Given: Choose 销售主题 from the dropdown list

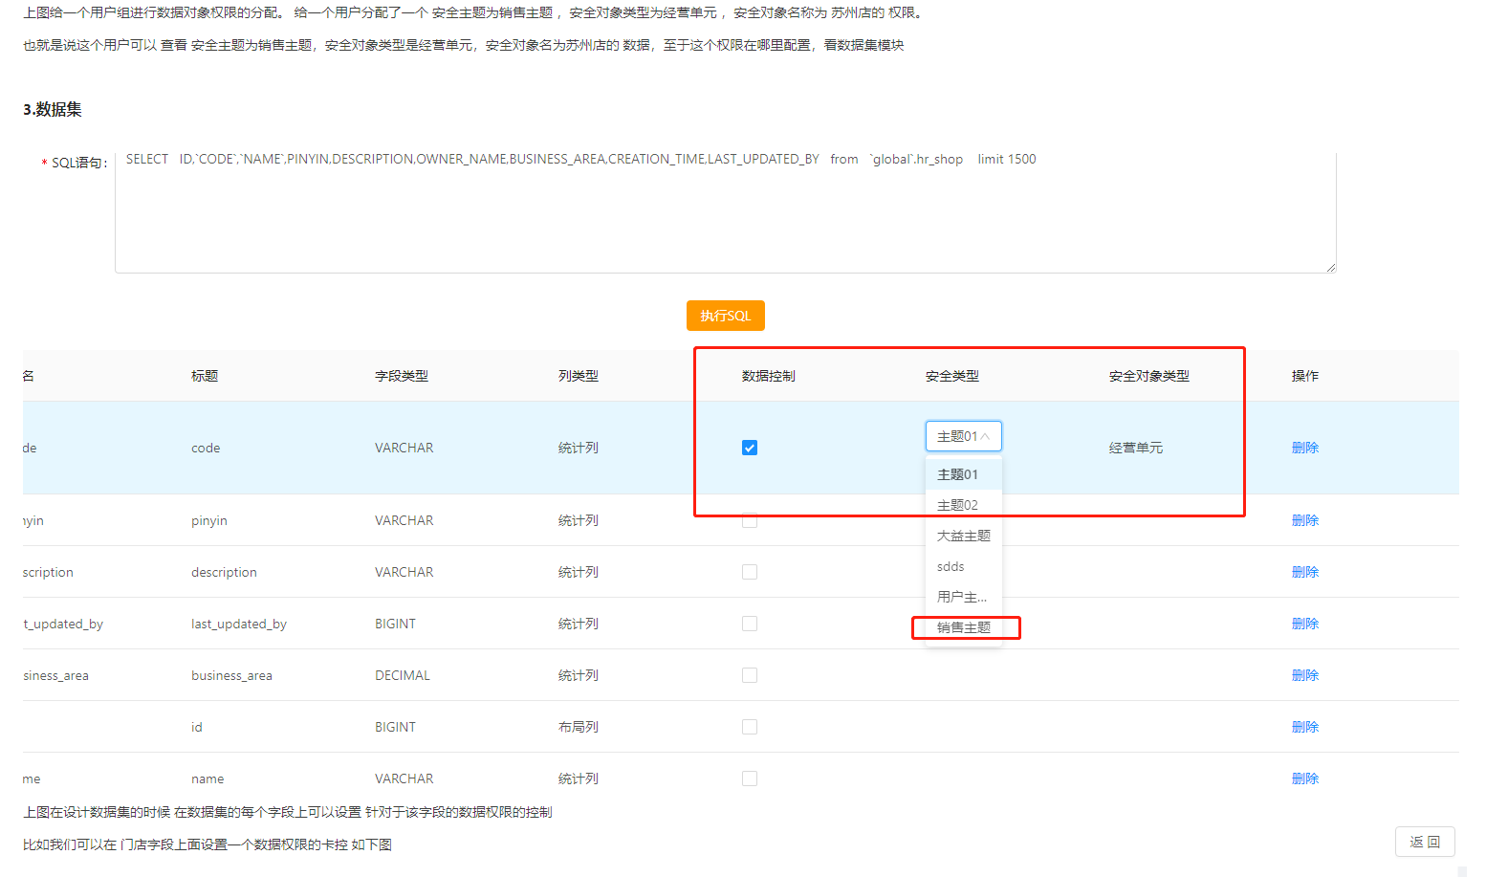Looking at the screenshot, I should 964,627.
